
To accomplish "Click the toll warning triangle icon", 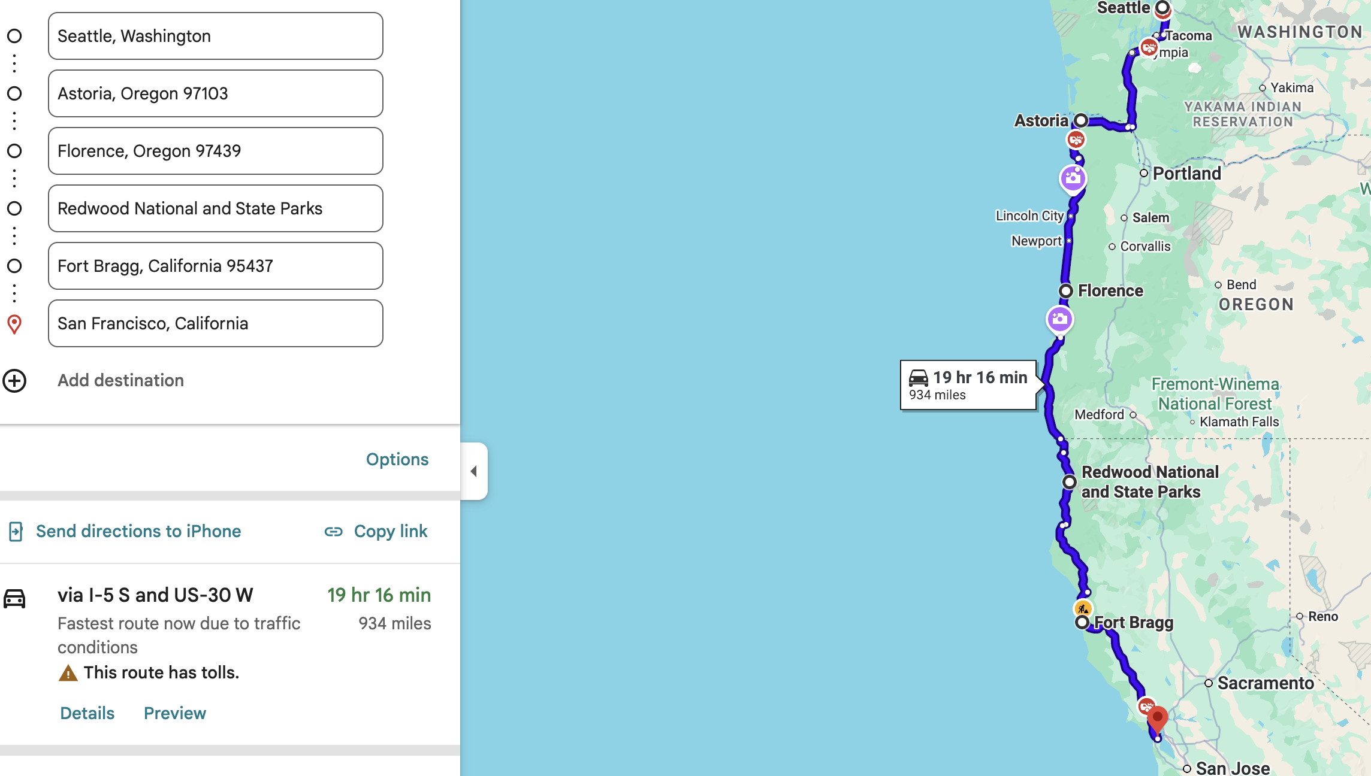I will (67, 672).
